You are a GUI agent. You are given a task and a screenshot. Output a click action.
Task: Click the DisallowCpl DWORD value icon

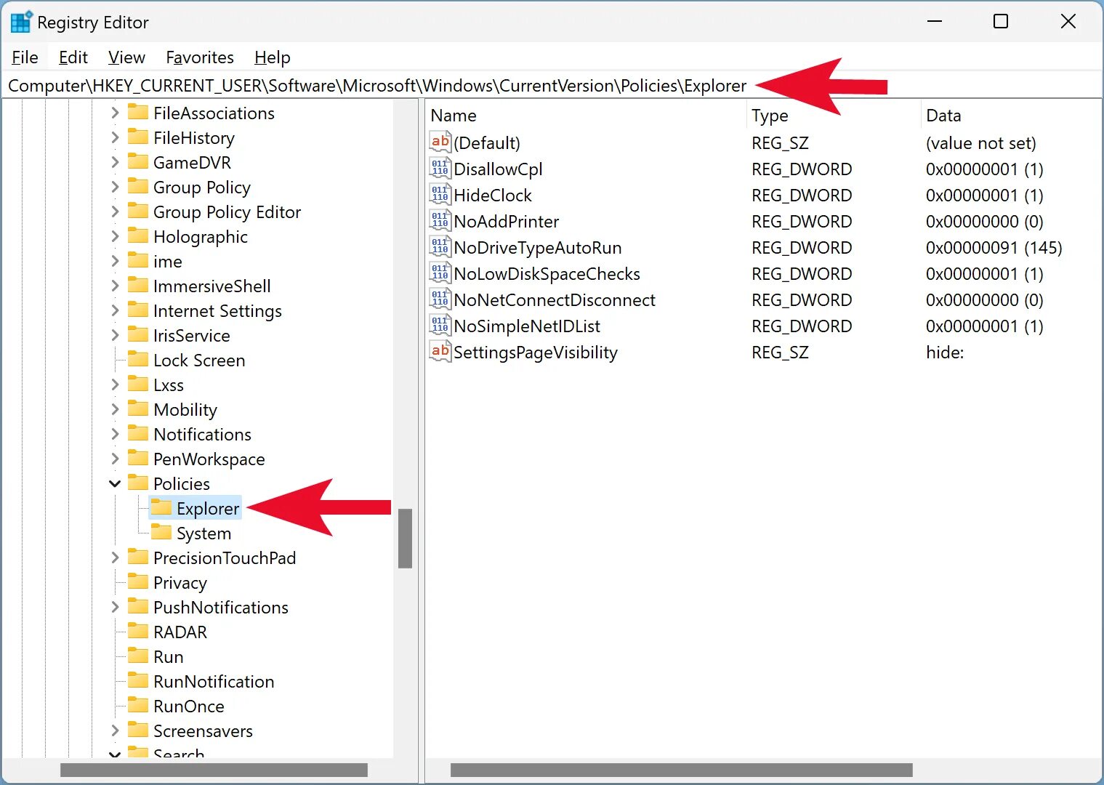pyautogui.click(x=440, y=169)
